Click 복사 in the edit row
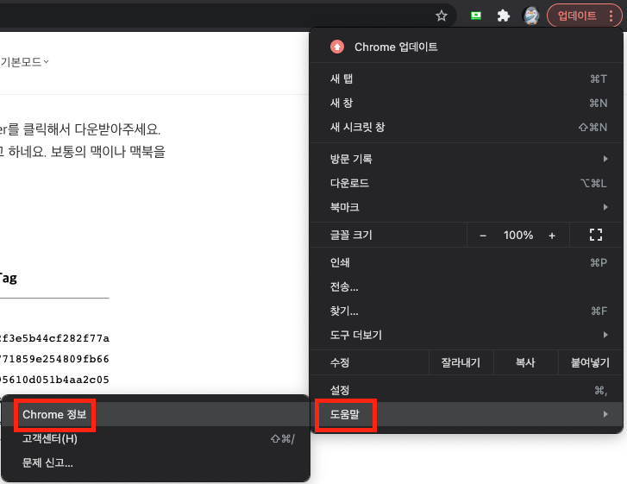The height and width of the screenshot is (484, 627). coord(525,362)
